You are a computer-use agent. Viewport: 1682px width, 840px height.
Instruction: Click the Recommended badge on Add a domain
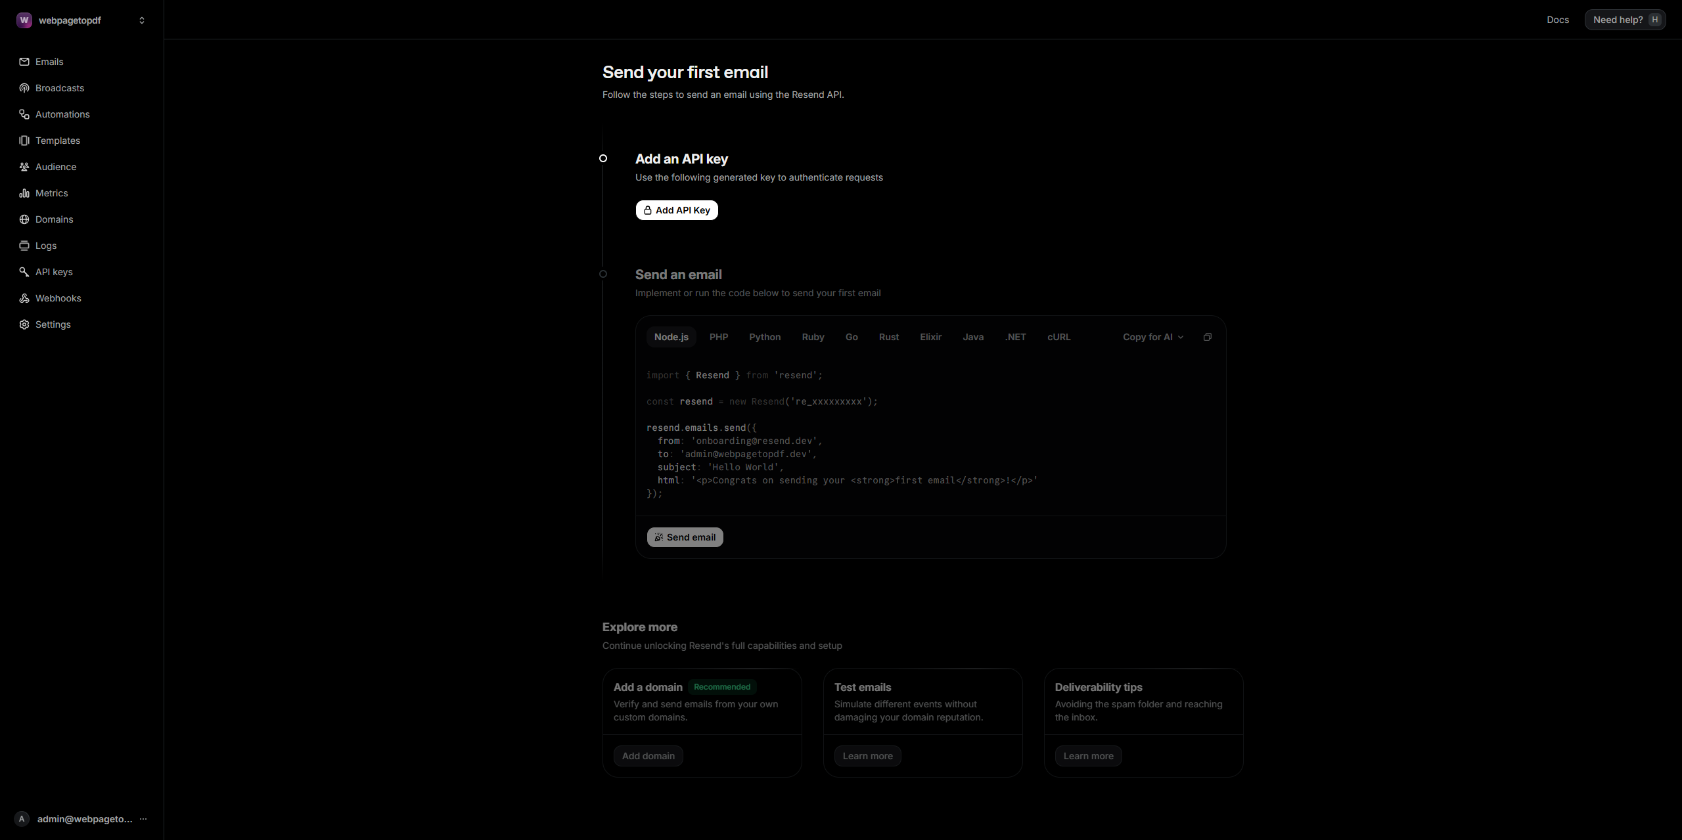722,687
